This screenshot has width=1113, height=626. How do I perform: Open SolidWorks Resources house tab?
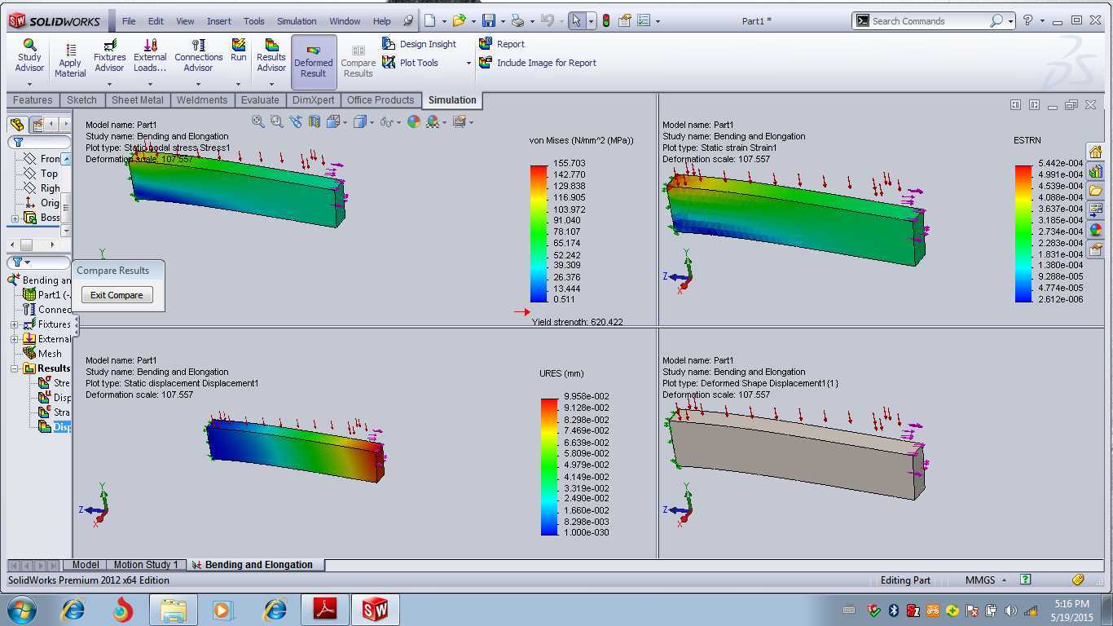[1095, 152]
